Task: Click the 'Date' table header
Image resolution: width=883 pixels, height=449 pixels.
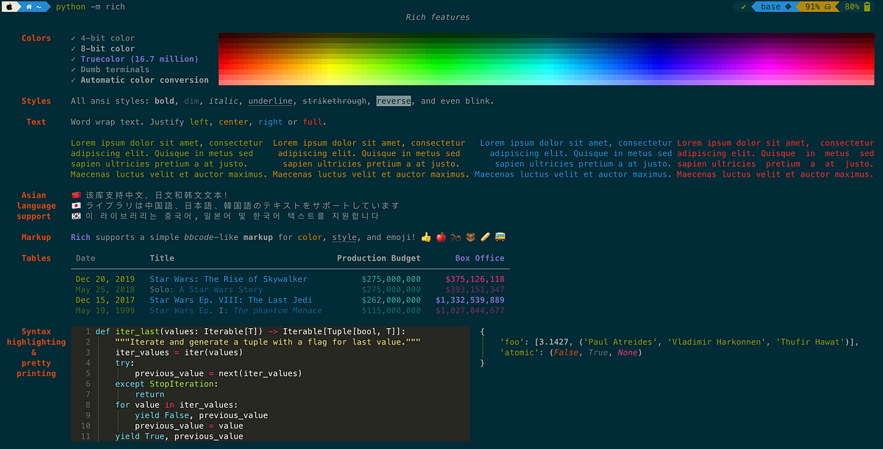Action: [85, 258]
